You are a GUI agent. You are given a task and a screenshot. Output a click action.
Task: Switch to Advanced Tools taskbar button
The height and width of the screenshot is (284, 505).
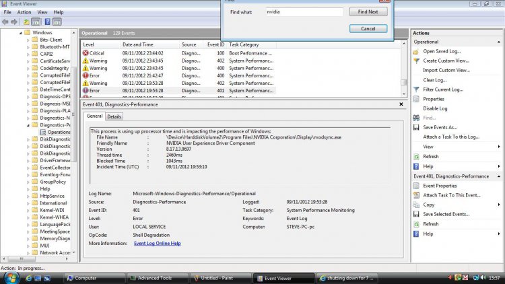(x=157, y=278)
